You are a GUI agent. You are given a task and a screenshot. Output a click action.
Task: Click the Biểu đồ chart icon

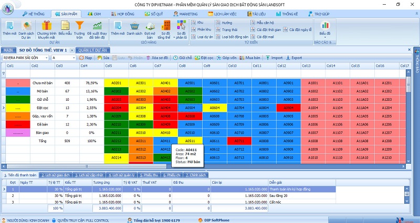[325, 28]
